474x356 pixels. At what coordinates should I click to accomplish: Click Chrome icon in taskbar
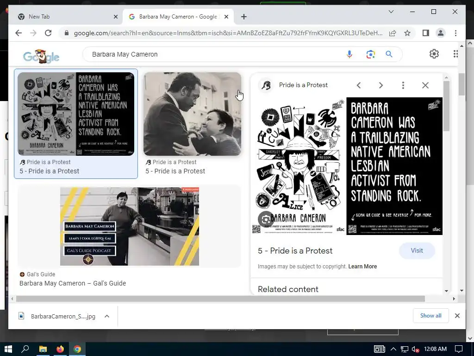[x=77, y=349]
